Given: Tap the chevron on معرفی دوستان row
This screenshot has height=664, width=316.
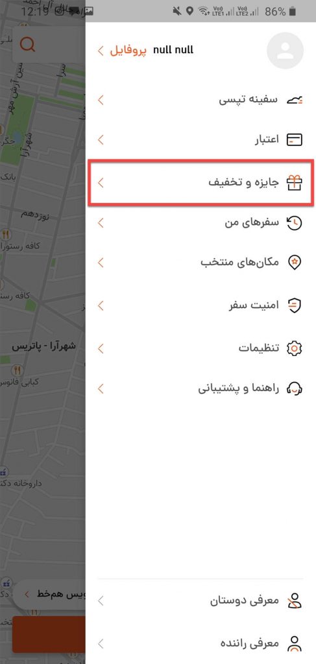Looking at the screenshot, I should (x=101, y=600).
